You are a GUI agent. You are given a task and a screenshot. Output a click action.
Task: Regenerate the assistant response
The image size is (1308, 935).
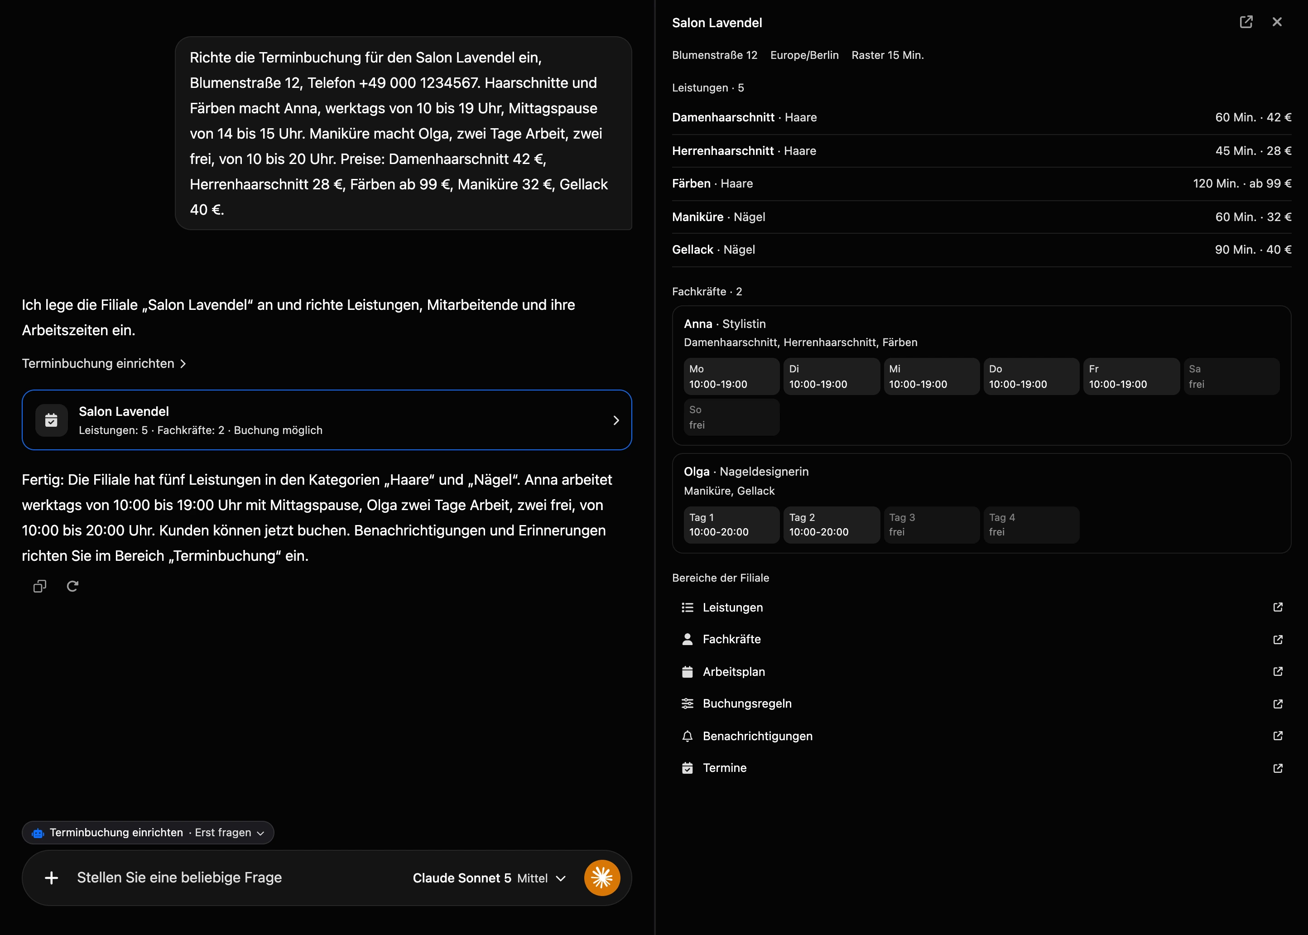coord(72,586)
